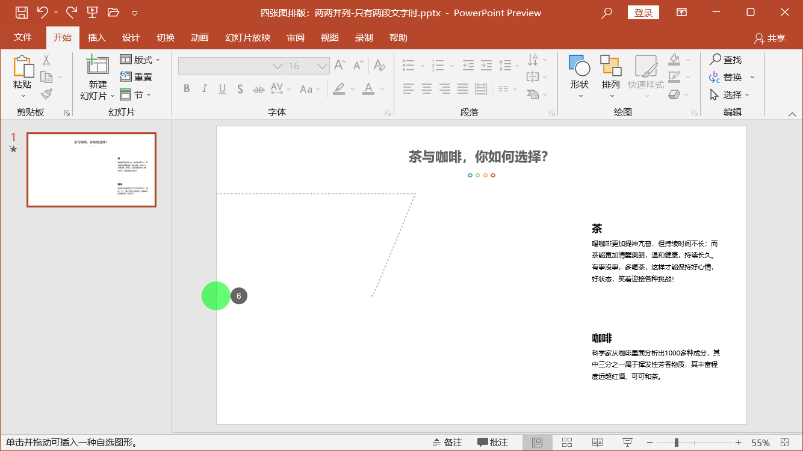Click the 查找 find button
The height and width of the screenshot is (451, 803).
pos(726,60)
